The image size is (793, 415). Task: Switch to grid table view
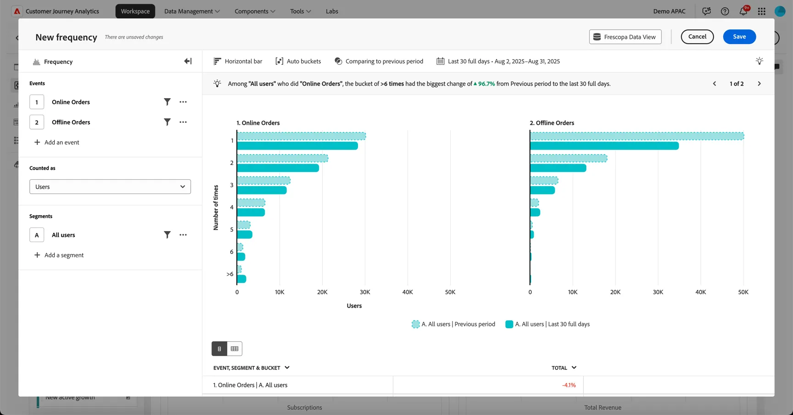pos(235,349)
